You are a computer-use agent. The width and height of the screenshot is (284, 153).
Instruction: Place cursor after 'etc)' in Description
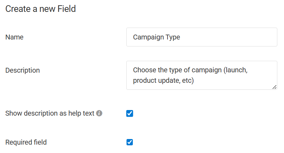point(194,80)
